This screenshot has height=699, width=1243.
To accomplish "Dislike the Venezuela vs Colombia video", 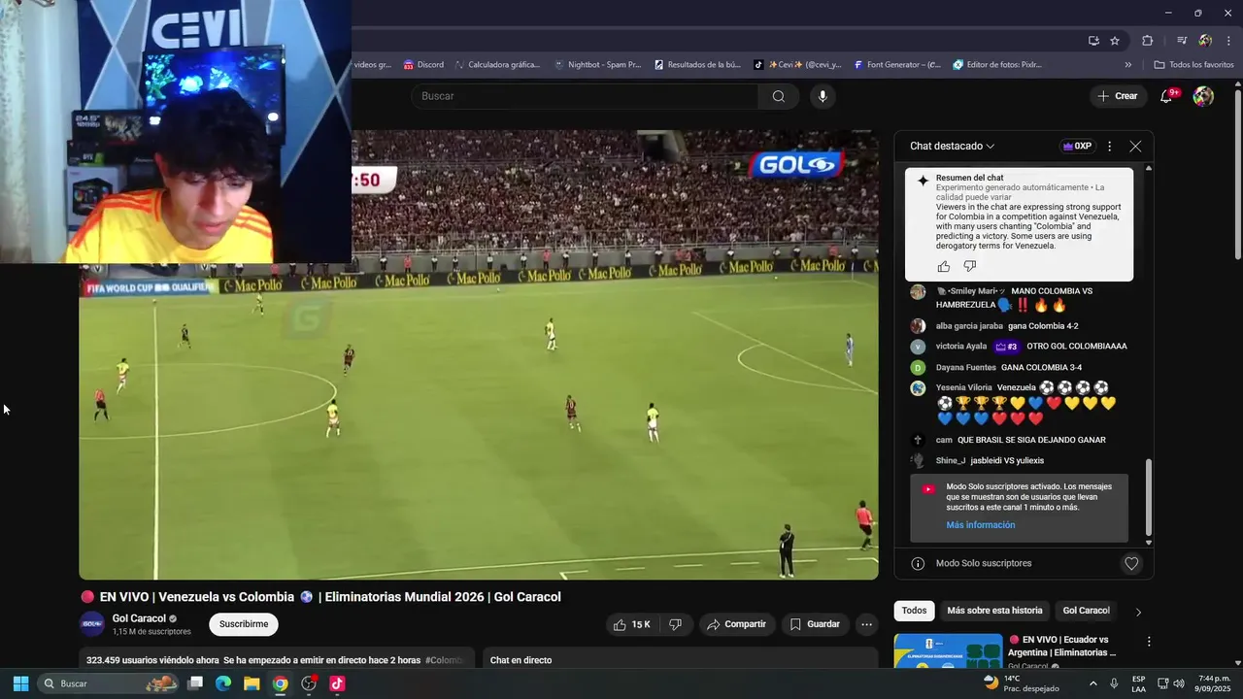I will click(x=675, y=624).
